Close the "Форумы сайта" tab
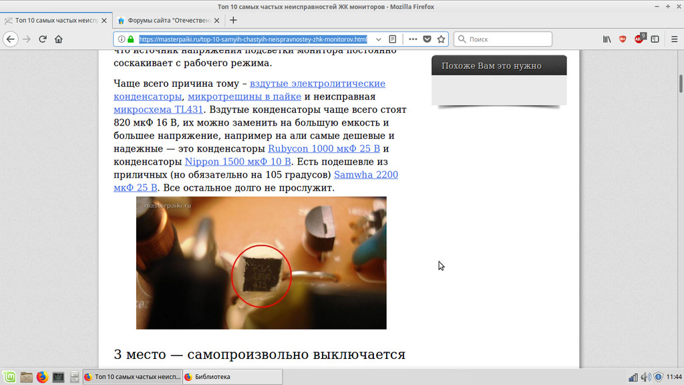The width and height of the screenshot is (684, 385). pos(217,20)
